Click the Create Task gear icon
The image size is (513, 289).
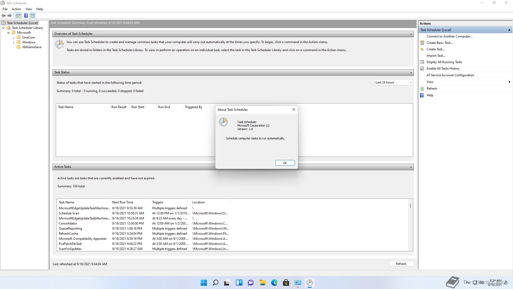pos(422,49)
